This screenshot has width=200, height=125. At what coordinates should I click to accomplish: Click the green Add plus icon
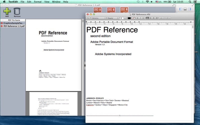(x=7, y=11)
